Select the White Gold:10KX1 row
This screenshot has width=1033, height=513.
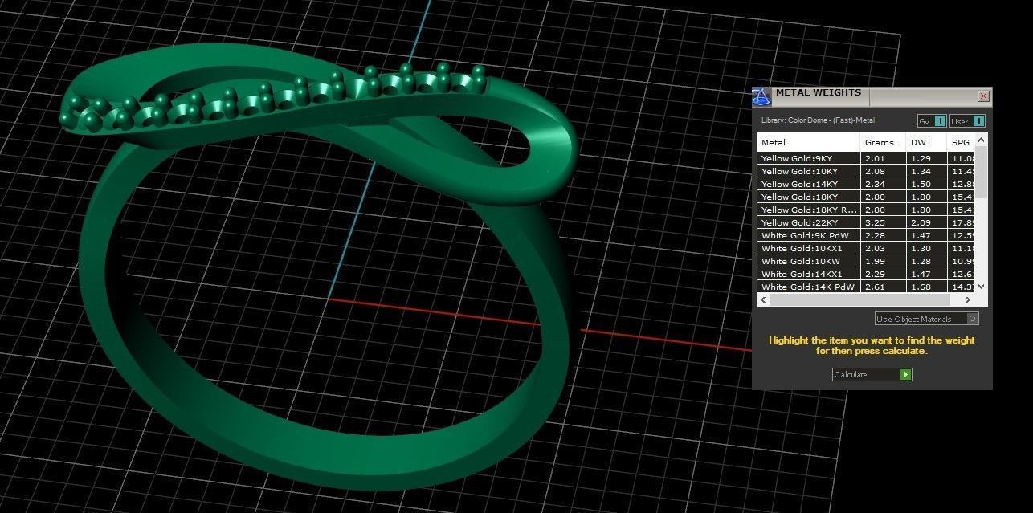[867, 248]
